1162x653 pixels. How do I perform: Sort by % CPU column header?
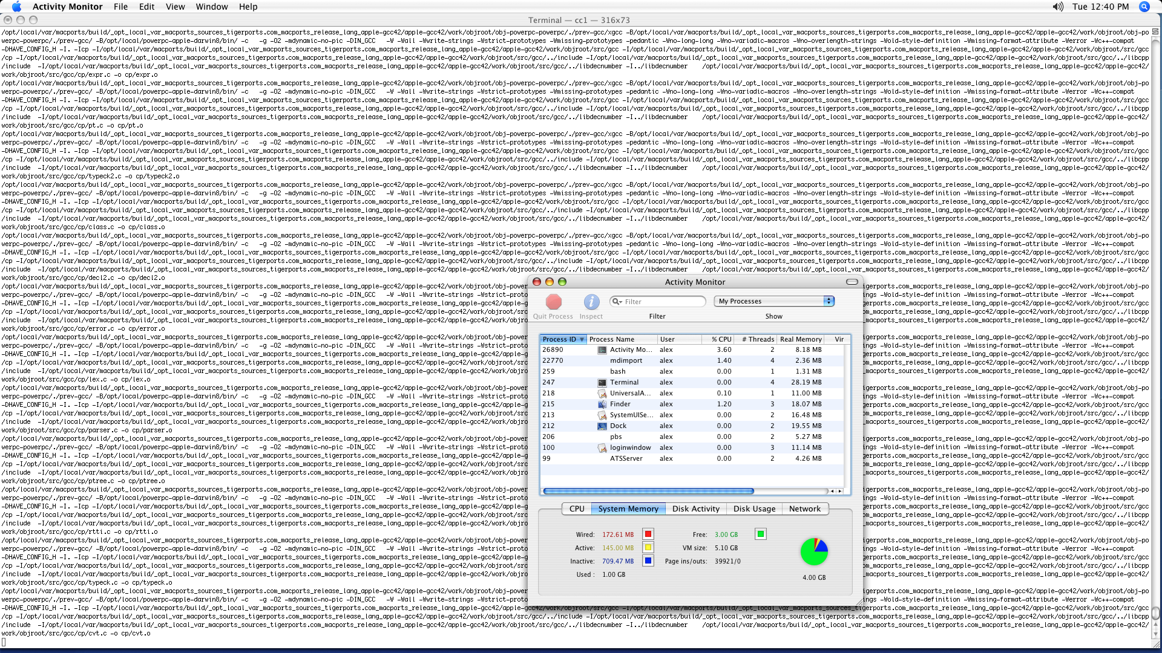pyautogui.click(x=718, y=339)
